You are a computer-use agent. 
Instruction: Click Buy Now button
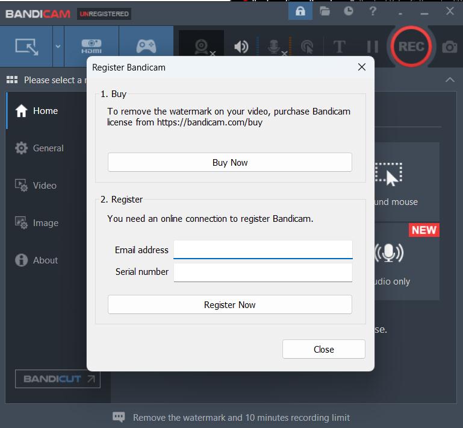(230, 162)
